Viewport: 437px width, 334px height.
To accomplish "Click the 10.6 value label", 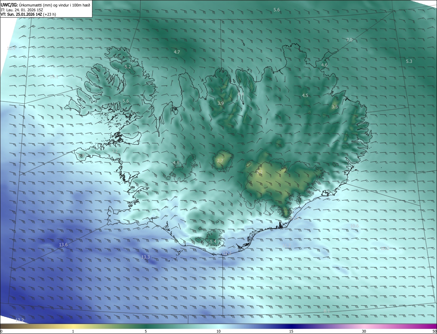I will (x=355, y=226).
